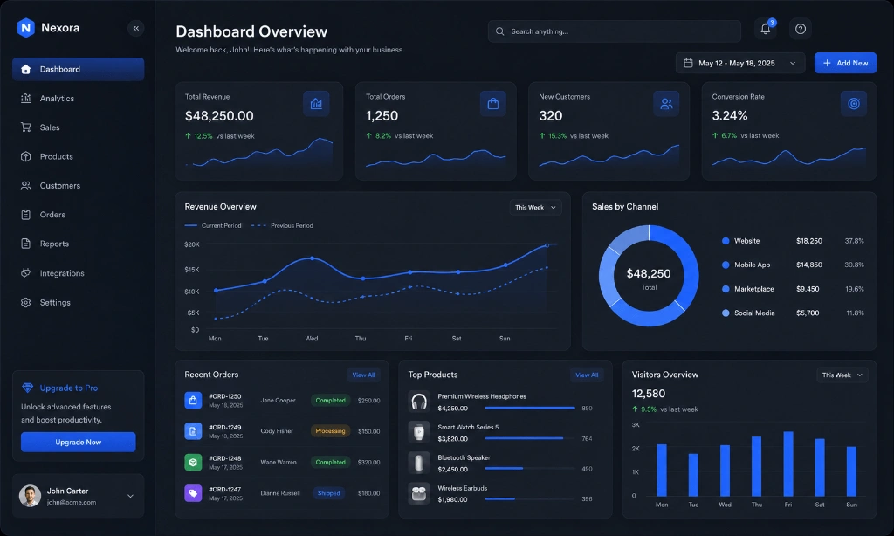Open Revenue Overview This Week dropdown
Viewport: 894px width, 536px height.
pyautogui.click(x=535, y=208)
